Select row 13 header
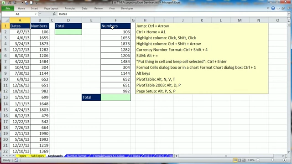This screenshot has height=164, width=292. [x=5, y=97]
